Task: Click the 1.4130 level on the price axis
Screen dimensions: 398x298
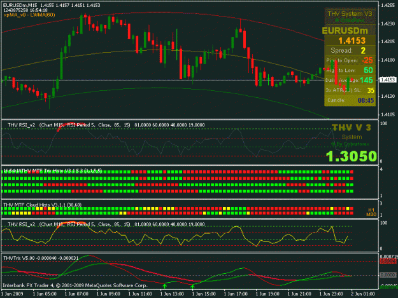Action: point(388,96)
